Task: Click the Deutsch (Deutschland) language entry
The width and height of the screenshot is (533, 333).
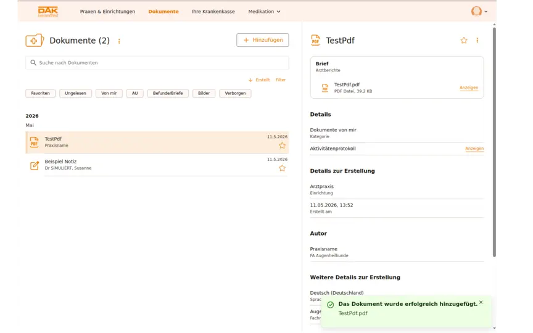Action: tap(337, 292)
